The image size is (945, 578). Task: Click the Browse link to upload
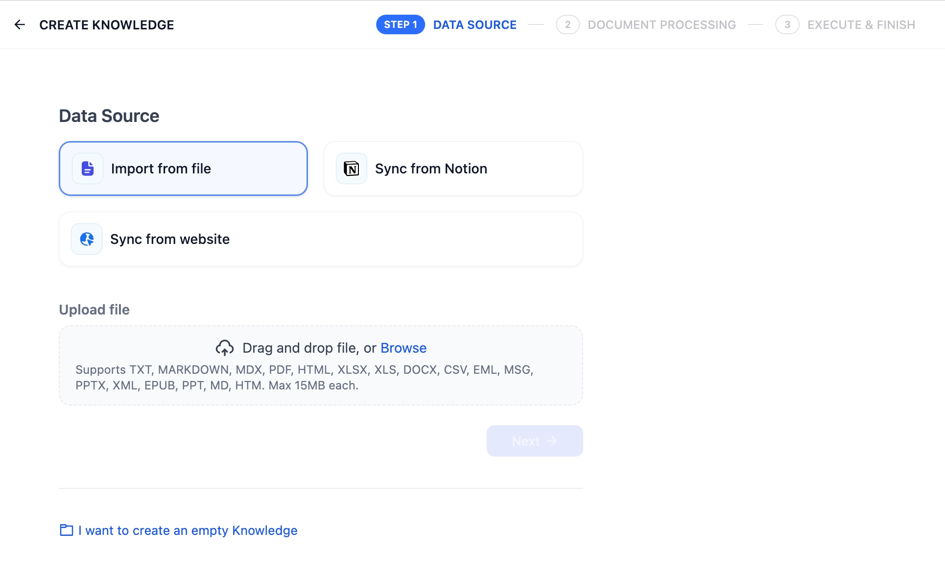[x=403, y=348]
